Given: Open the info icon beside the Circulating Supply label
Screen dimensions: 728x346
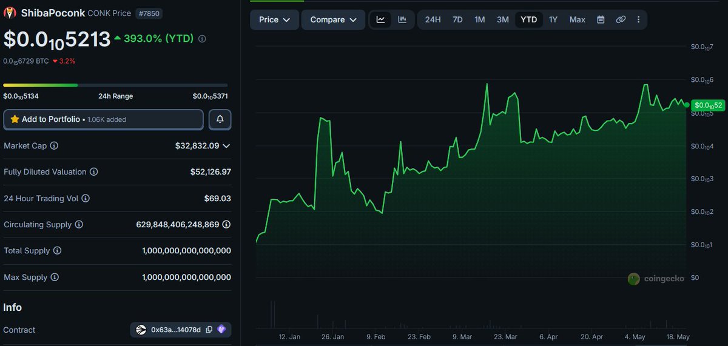Looking at the screenshot, I should (x=79, y=225).
